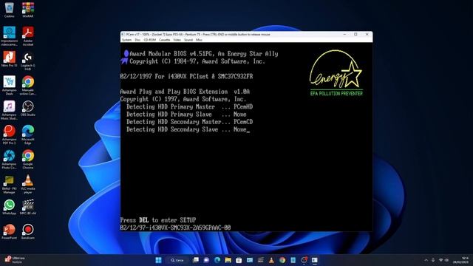Viewport: 473px width, 266px height.
Task: Open the Ashampoo PDF Pro desktop icon
Action: pos(10,134)
